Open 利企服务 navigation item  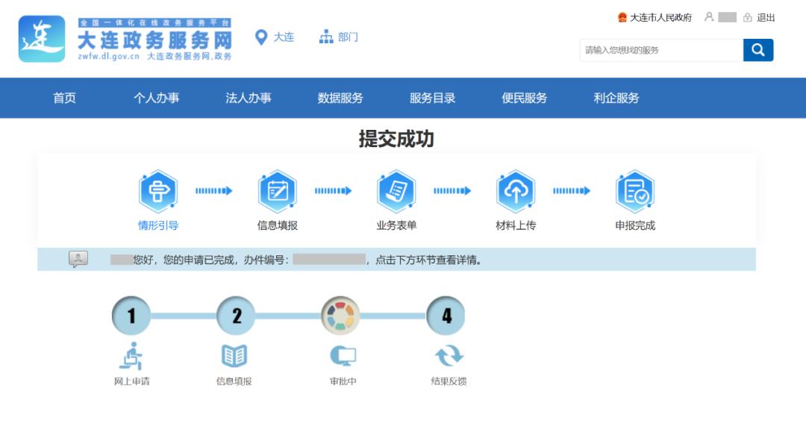click(616, 98)
